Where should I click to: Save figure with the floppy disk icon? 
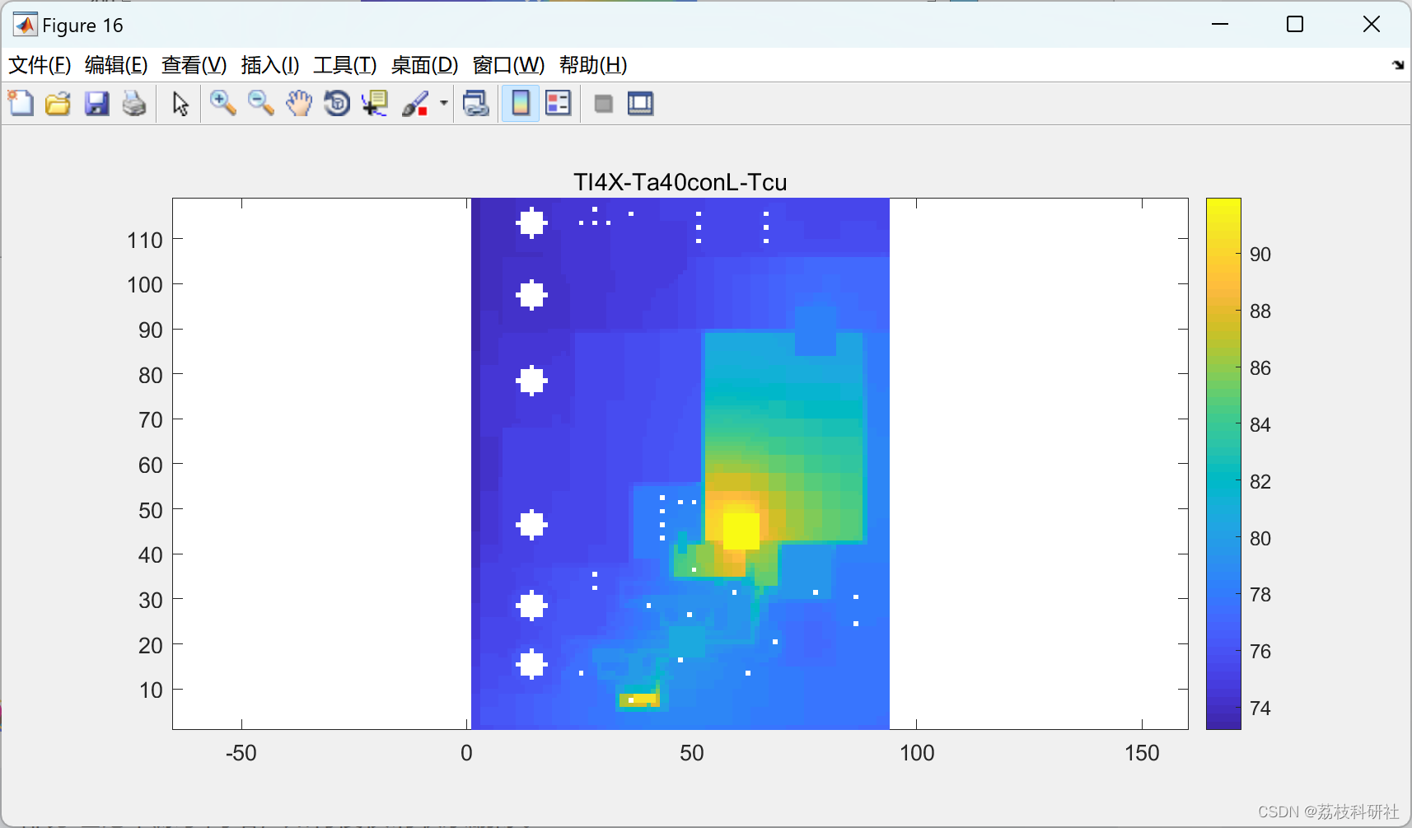[x=96, y=104]
